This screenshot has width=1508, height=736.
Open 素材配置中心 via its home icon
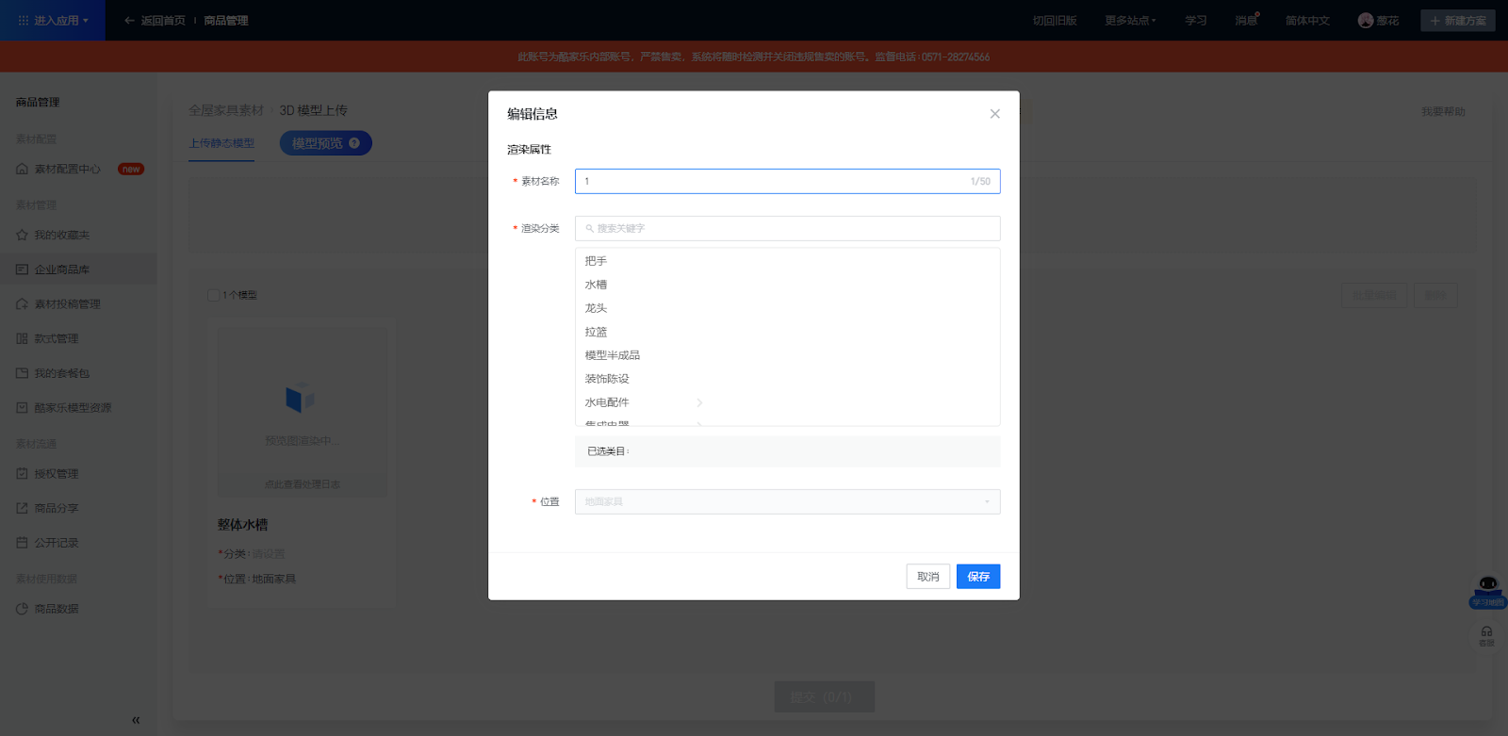click(x=22, y=169)
